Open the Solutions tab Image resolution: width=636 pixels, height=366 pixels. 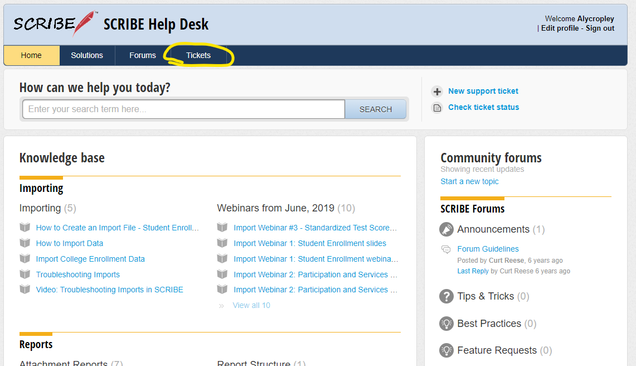point(87,55)
